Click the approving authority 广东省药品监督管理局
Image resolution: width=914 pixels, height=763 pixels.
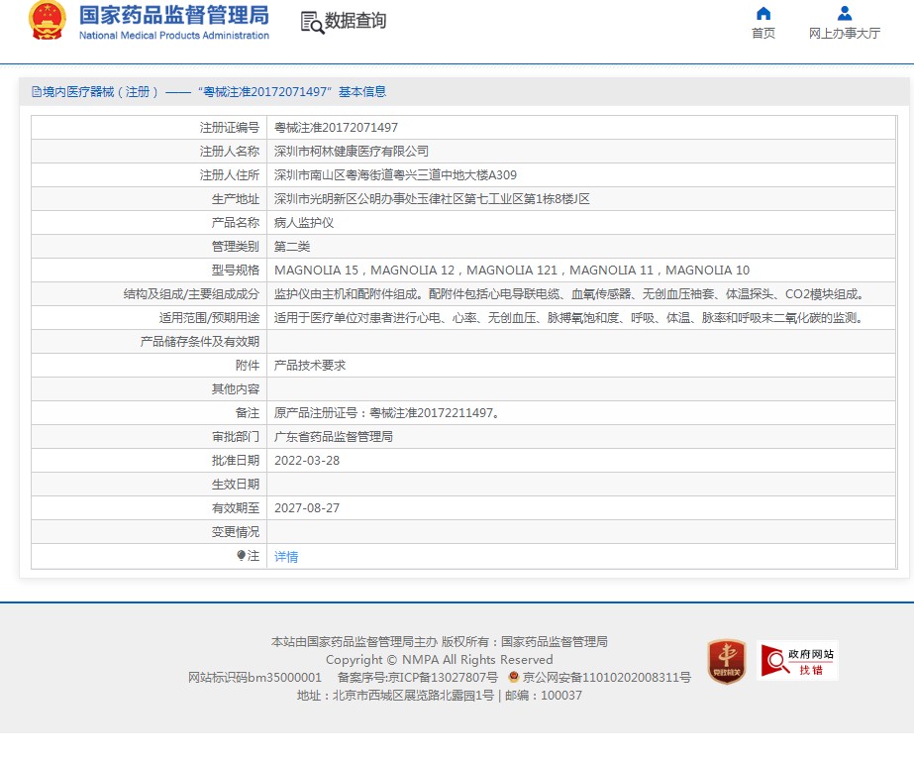pos(334,436)
